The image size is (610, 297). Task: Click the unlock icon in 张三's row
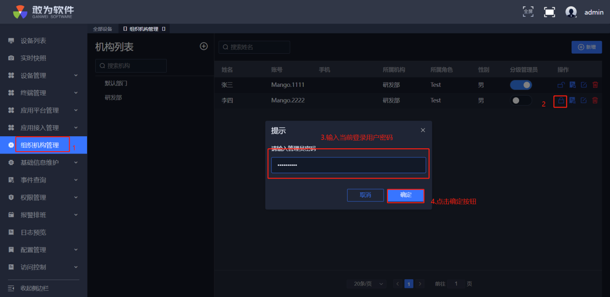coord(560,85)
